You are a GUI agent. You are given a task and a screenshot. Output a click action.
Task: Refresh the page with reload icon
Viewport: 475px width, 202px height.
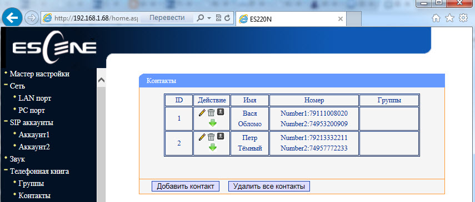click(x=227, y=18)
